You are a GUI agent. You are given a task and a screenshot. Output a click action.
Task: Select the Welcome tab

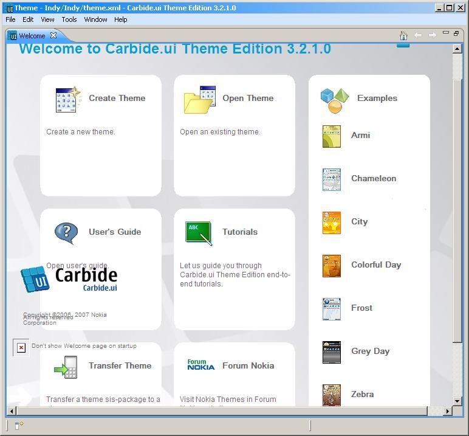click(32, 36)
